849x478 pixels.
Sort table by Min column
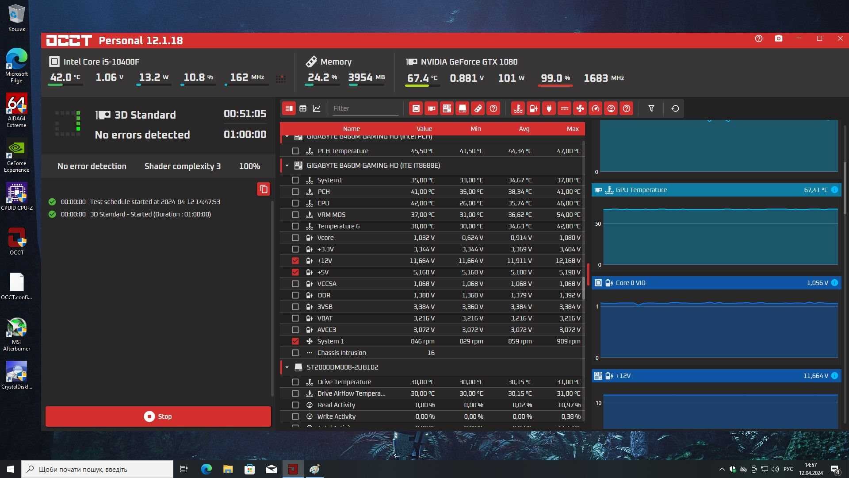pyautogui.click(x=476, y=129)
